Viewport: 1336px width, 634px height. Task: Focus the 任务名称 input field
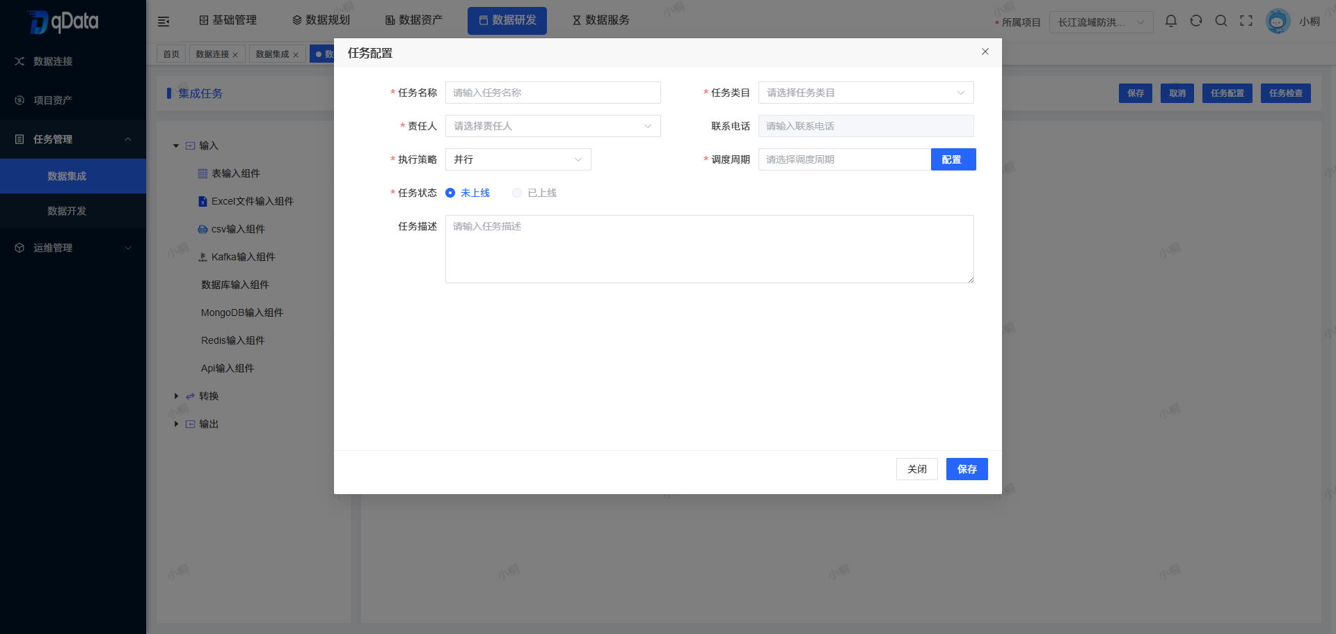(x=553, y=93)
